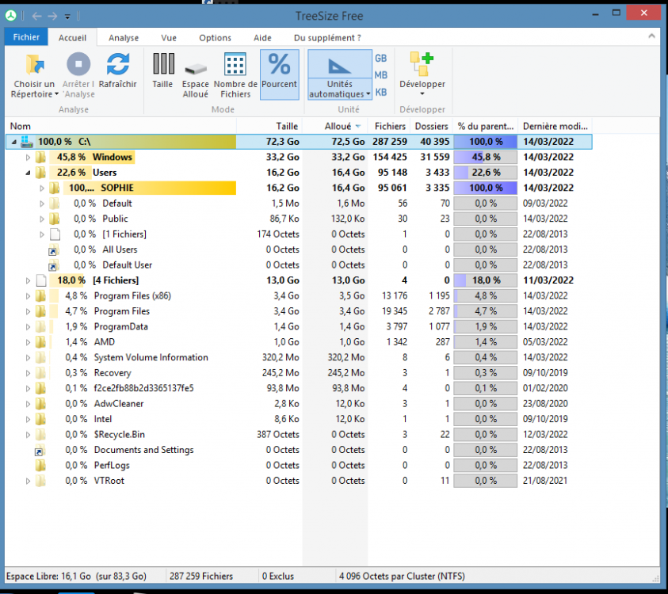
Task: Expand the Windows folder tree node
Action: [29, 158]
